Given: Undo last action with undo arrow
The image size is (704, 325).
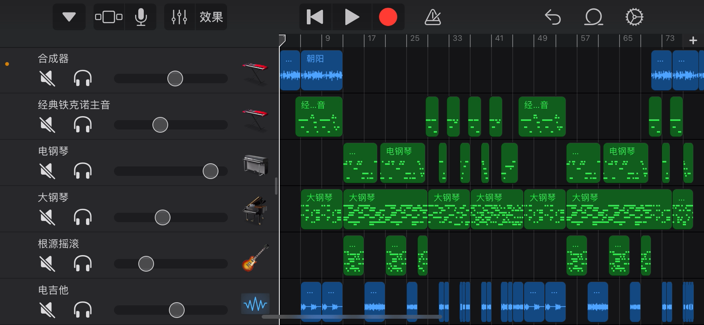Looking at the screenshot, I should (553, 17).
